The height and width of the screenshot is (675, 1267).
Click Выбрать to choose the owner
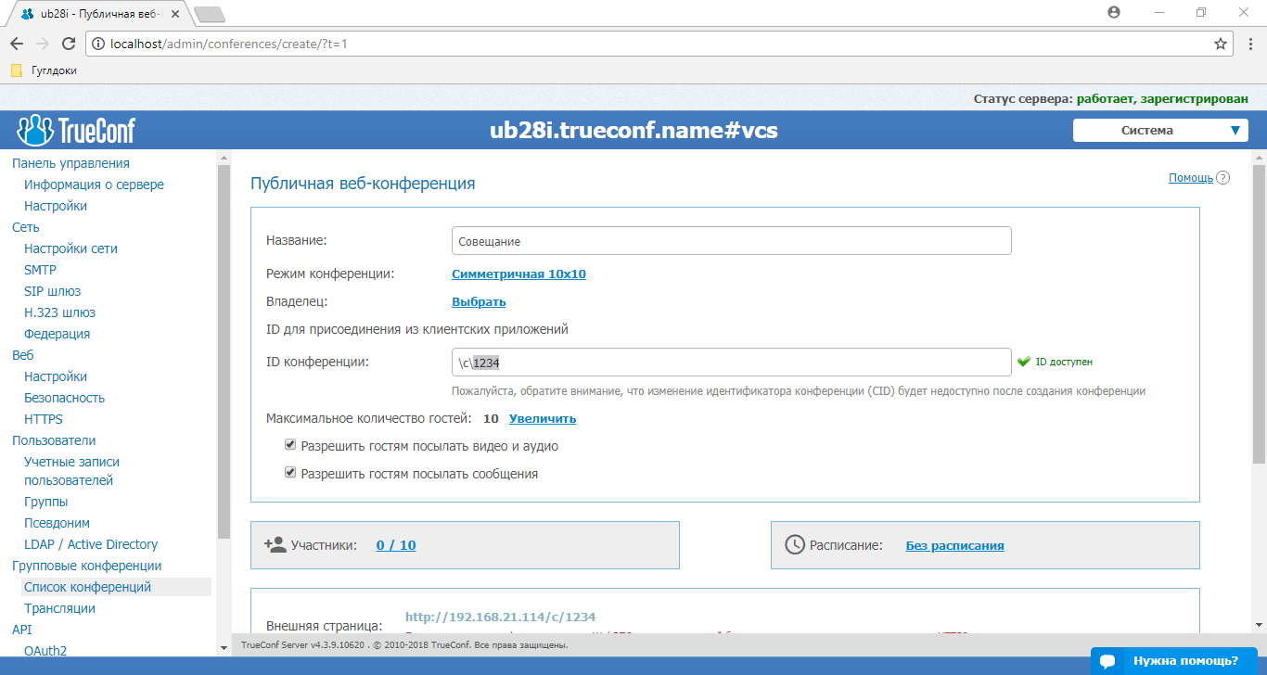pyautogui.click(x=479, y=302)
